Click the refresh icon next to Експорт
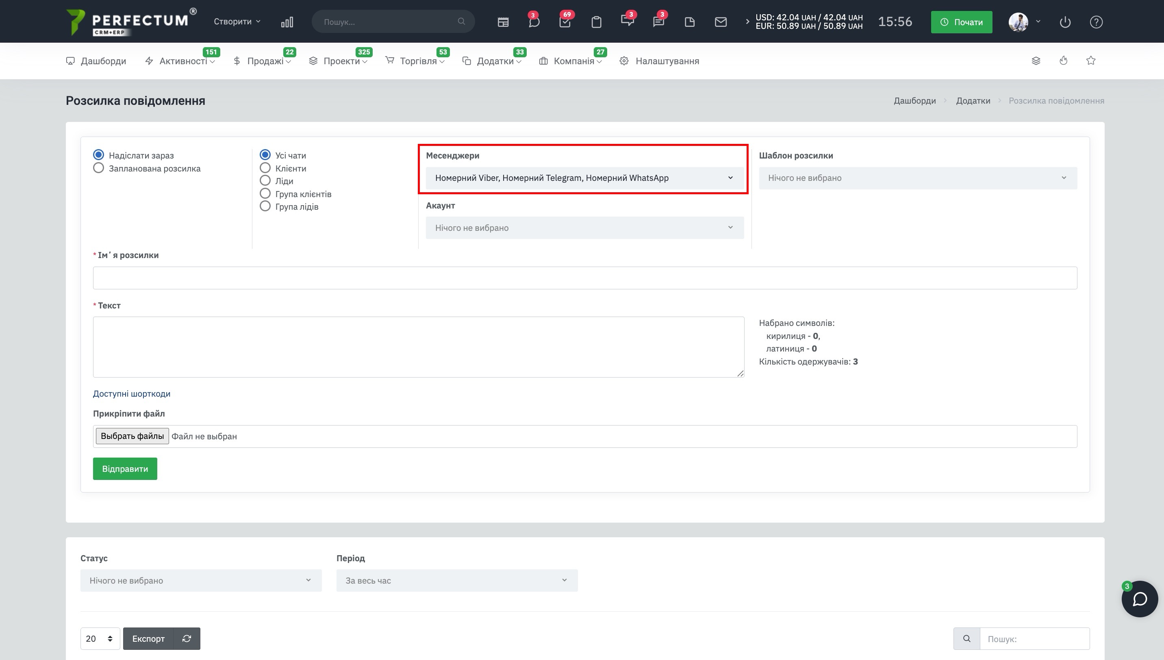The height and width of the screenshot is (660, 1164). point(186,638)
